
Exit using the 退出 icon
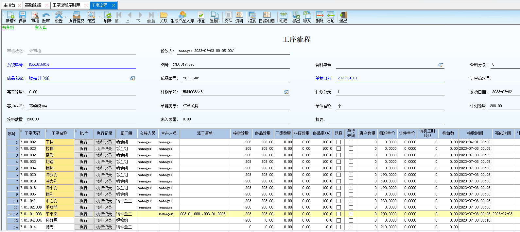343,17
